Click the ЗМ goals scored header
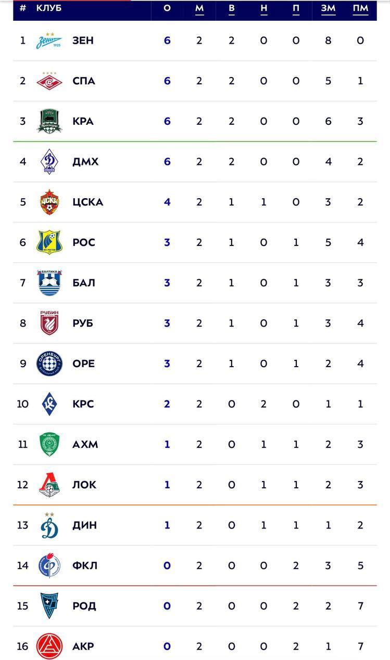The width and height of the screenshot is (390, 660). tap(328, 8)
